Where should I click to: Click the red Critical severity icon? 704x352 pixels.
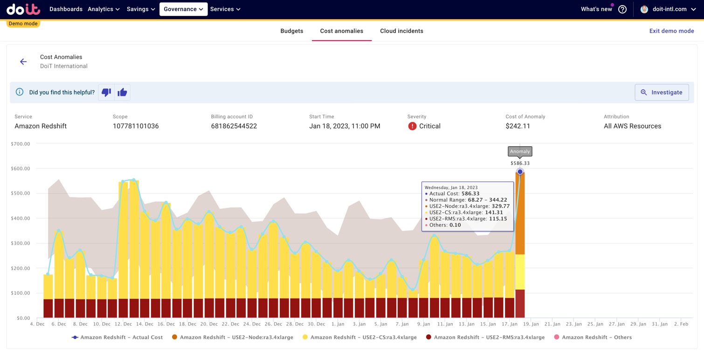coord(412,126)
